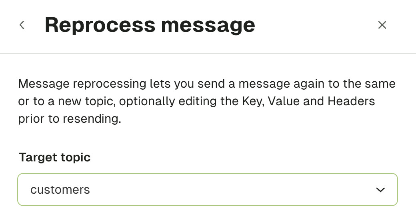Click the word customers in the selector

(x=60, y=190)
